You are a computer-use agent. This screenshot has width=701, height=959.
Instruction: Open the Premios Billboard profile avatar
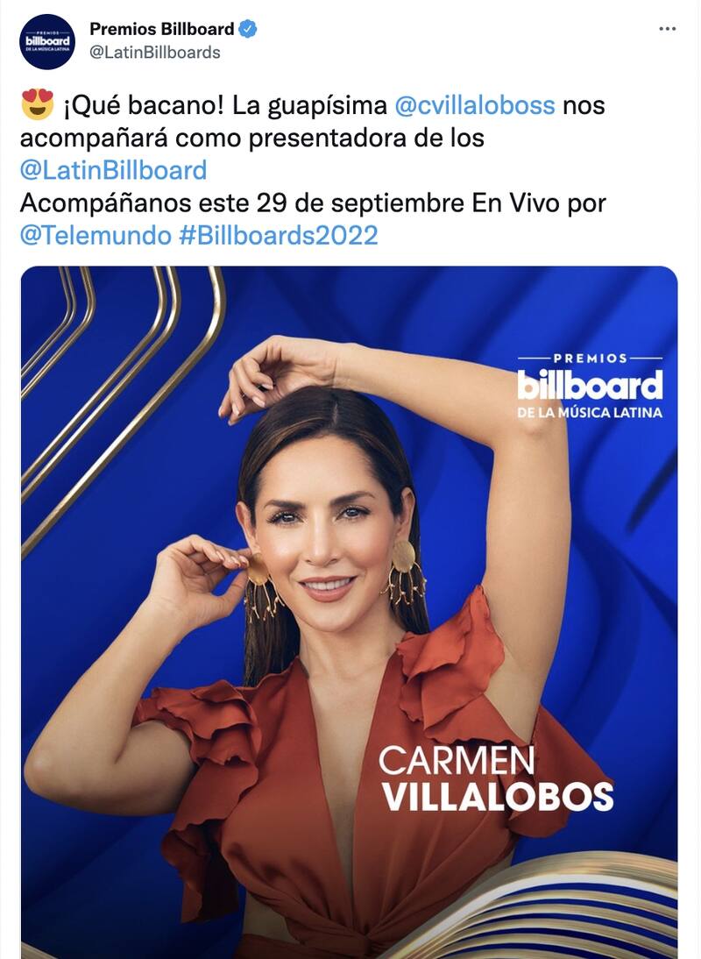(47, 41)
